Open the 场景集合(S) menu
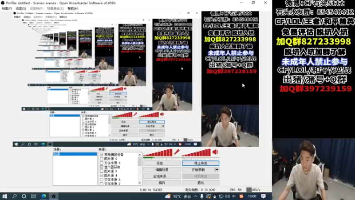 (55, 8)
